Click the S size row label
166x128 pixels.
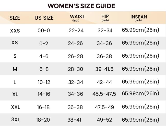(15, 56)
